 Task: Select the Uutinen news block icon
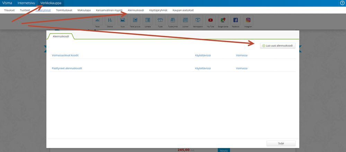coord(185,20)
